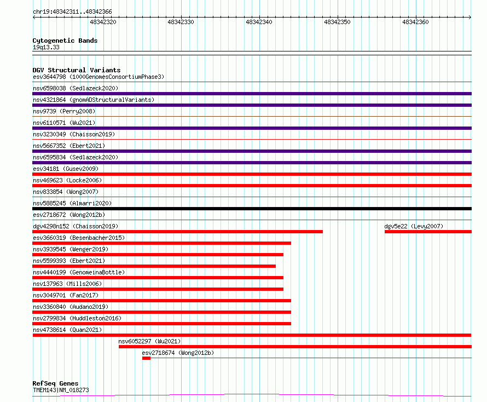This screenshot has height=402, width=487.
Task: Open nsv6110571 (Wu2021) variant
Action: tap(64, 123)
